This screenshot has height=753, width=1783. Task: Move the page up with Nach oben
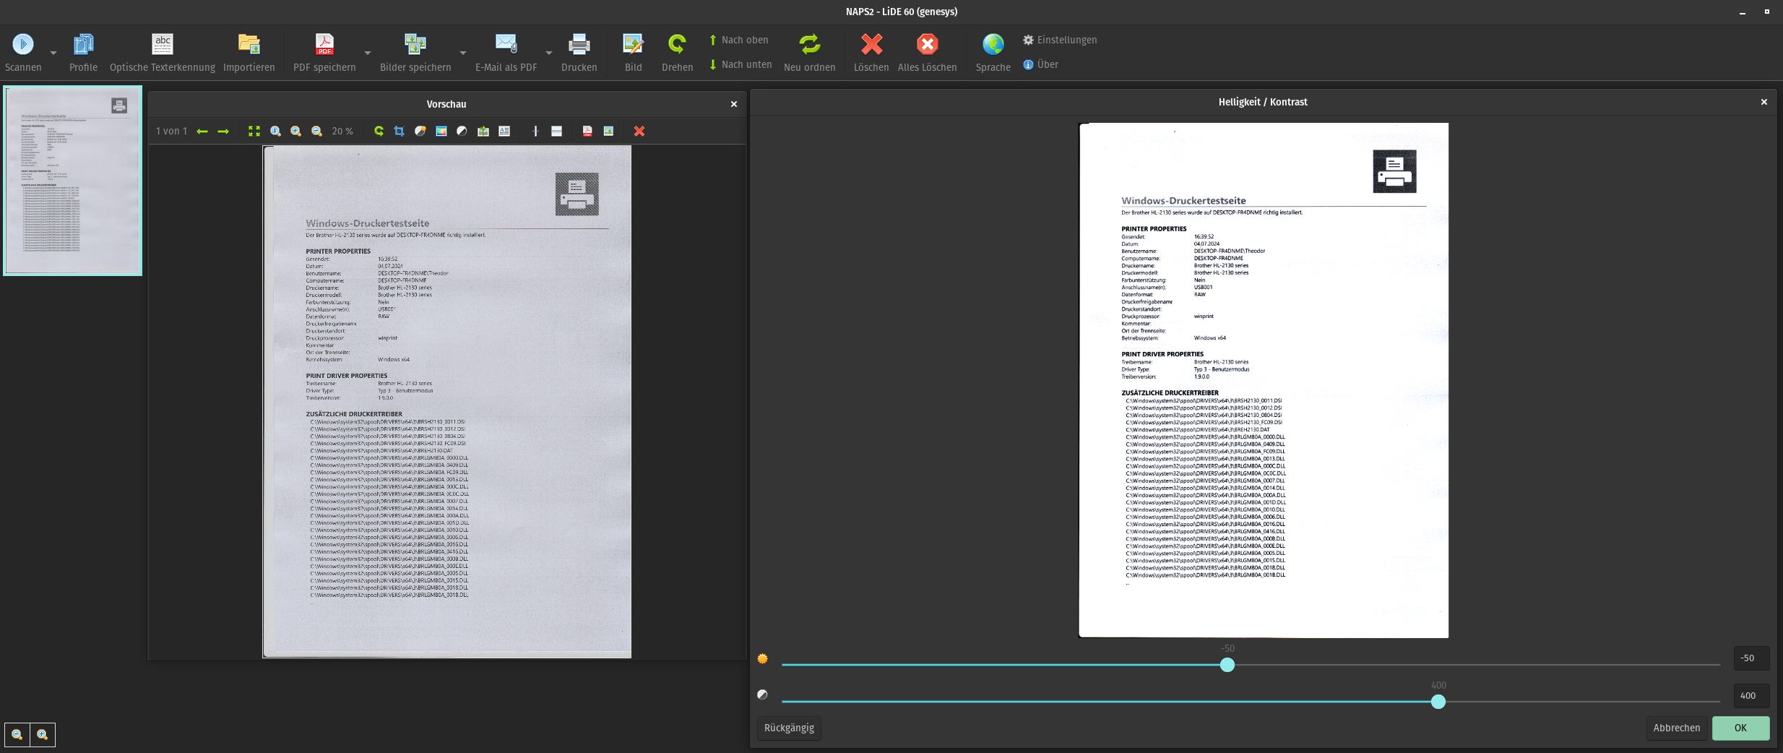point(738,40)
